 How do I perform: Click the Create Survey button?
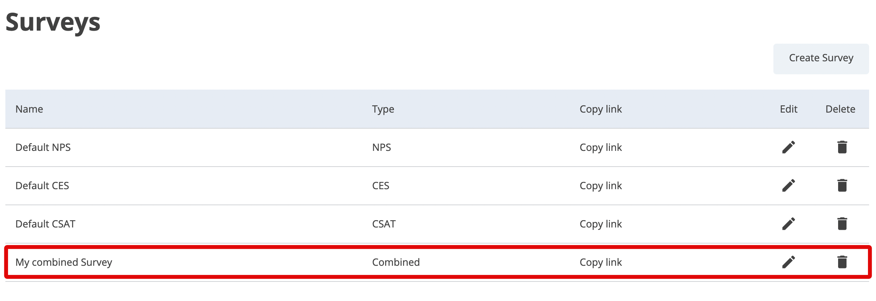pyautogui.click(x=821, y=58)
